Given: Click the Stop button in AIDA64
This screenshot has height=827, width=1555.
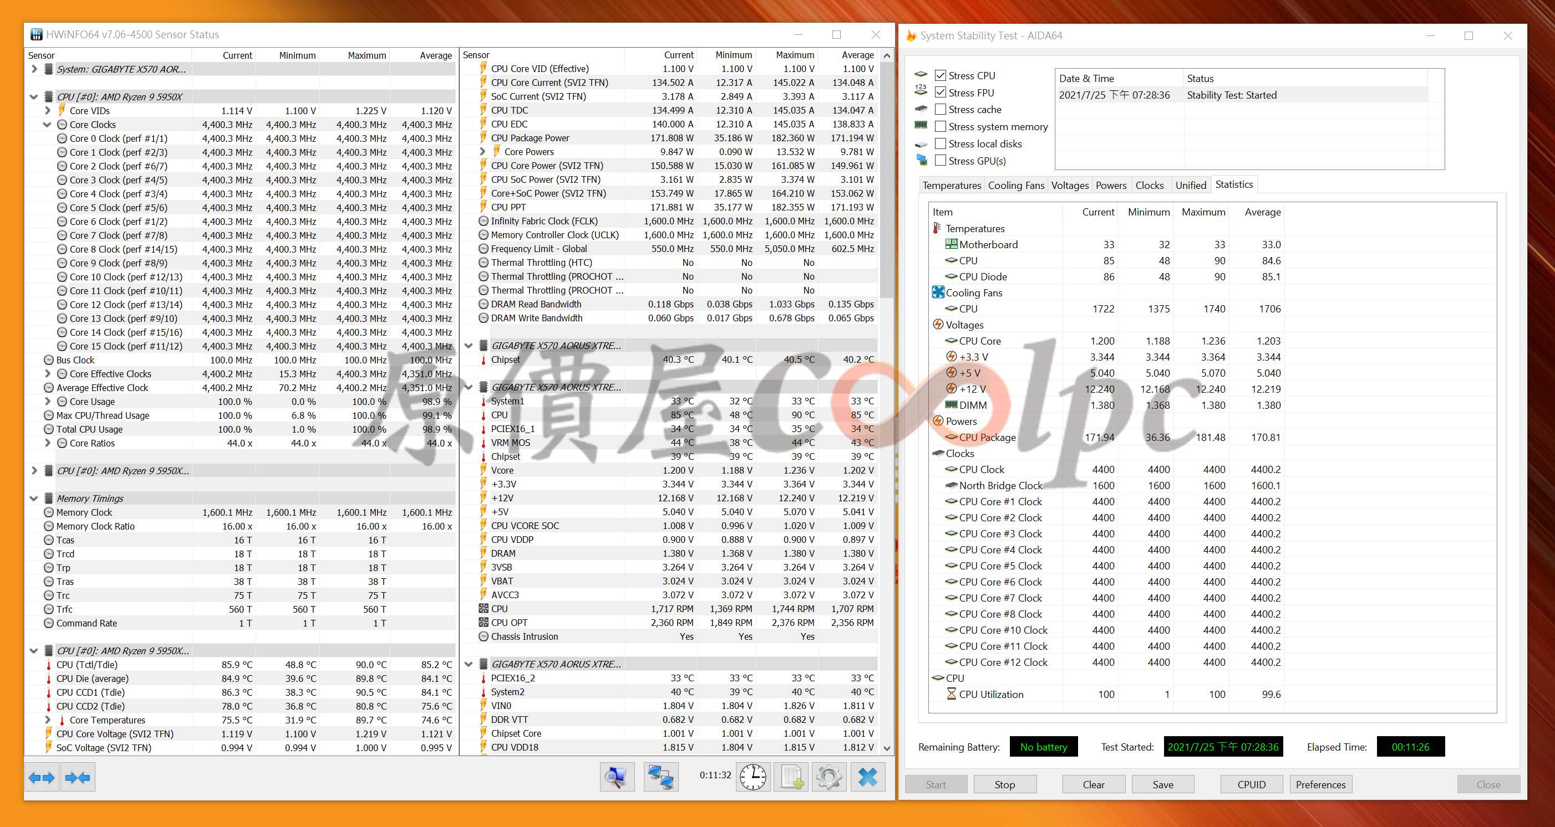Looking at the screenshot, I should tap(1004, 784).
